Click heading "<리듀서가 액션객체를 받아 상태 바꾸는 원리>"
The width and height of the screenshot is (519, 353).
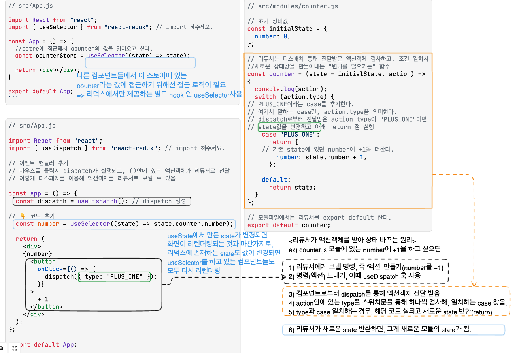coord(353,240)
